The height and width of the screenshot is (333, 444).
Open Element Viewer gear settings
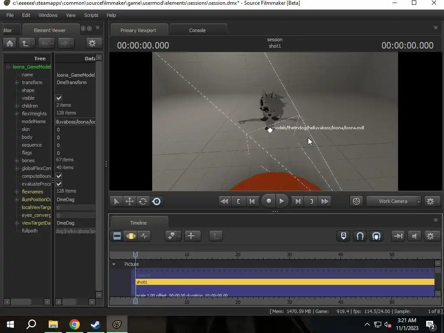coord(94,43)
